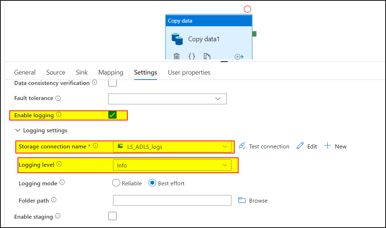Collapse the Logging settings section
This screenshot has width=386, height=228.
coord(17,130)
